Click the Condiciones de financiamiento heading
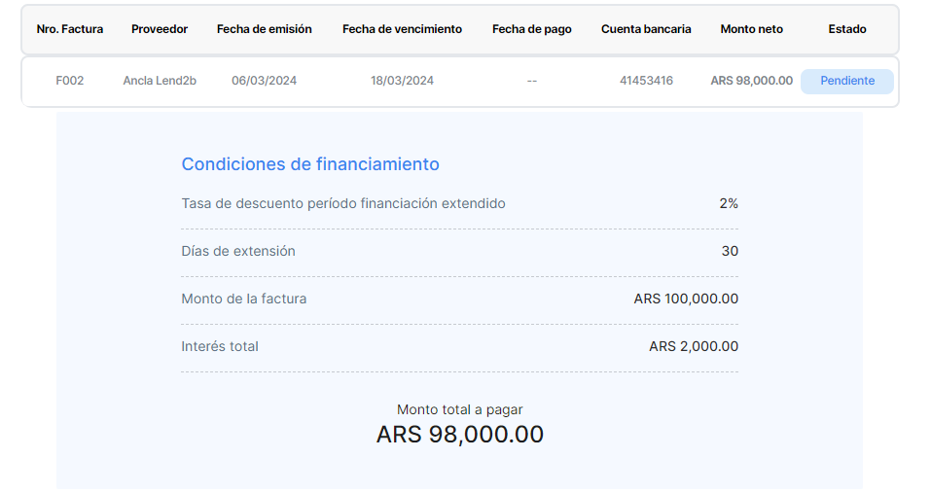This screenshot has width=931, height=493. pos(310,164)
